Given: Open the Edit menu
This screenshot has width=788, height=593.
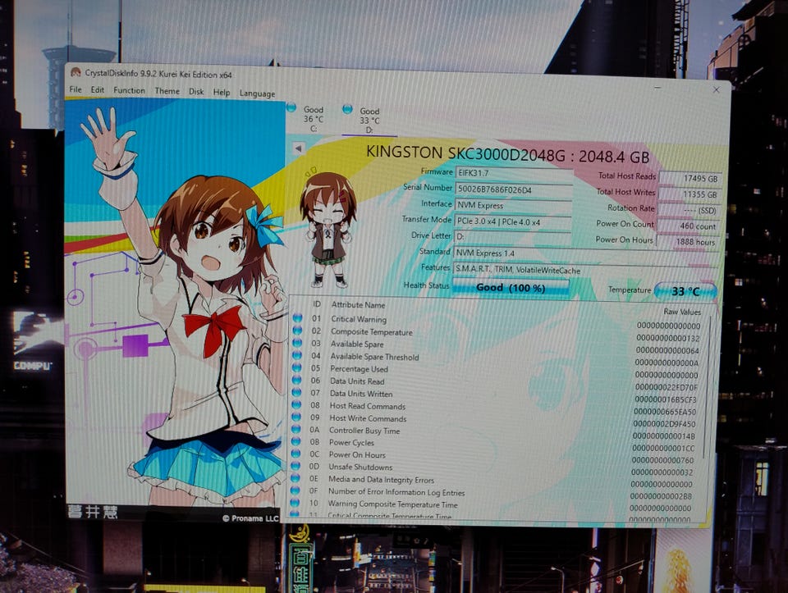Looking at the screenshot, I should 98,90.
